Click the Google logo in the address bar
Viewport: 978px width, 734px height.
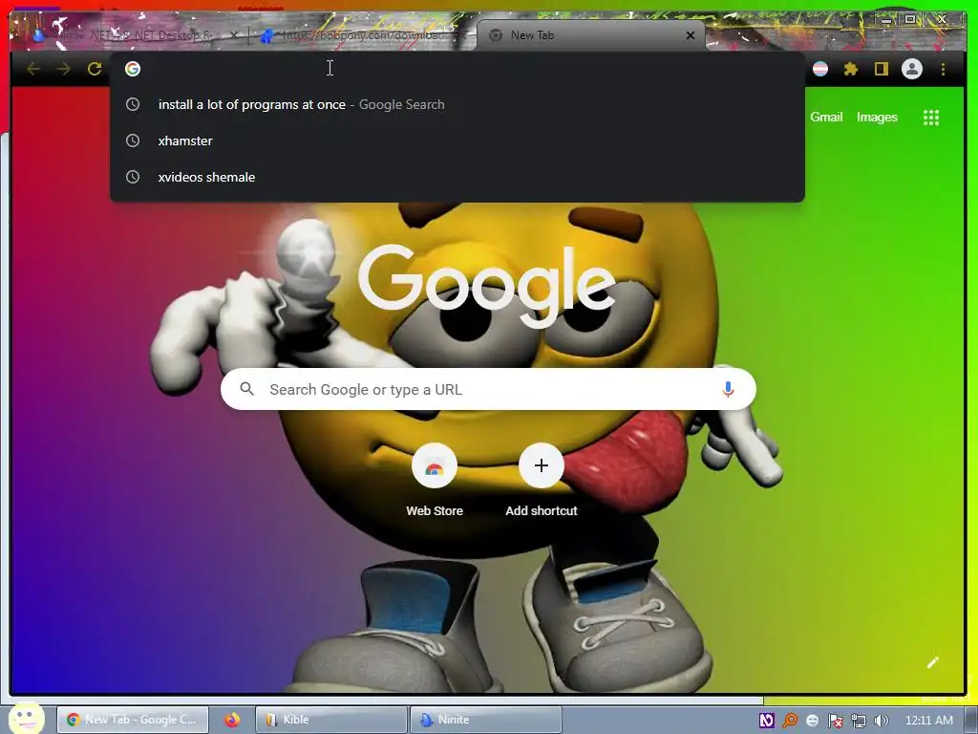132,69
